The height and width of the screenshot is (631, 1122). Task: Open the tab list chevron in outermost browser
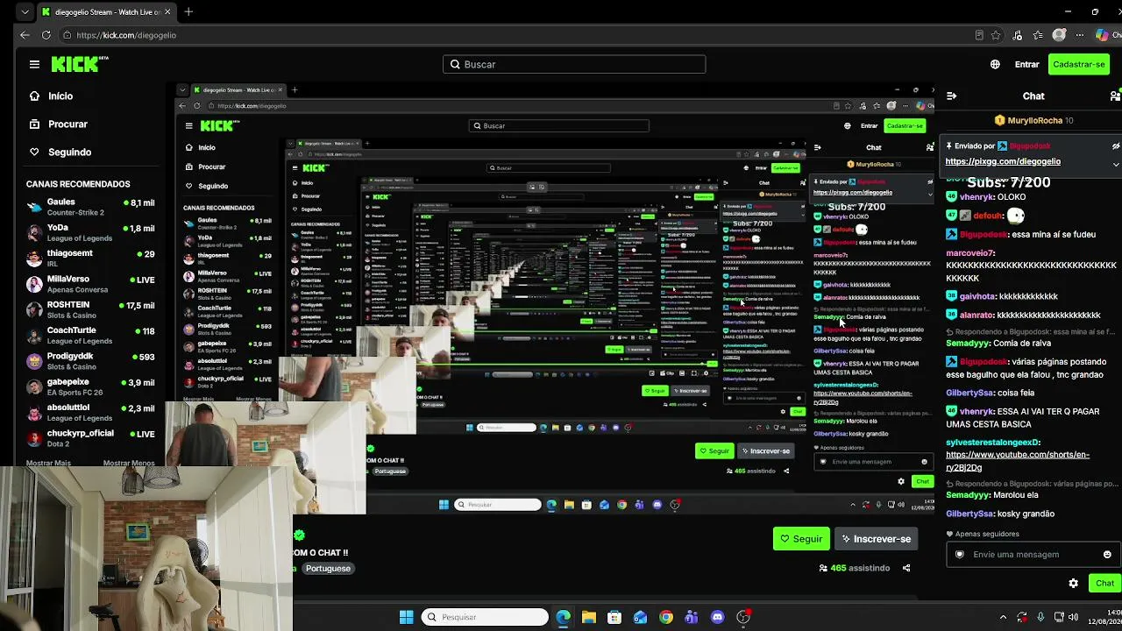[x=25, y=12]
